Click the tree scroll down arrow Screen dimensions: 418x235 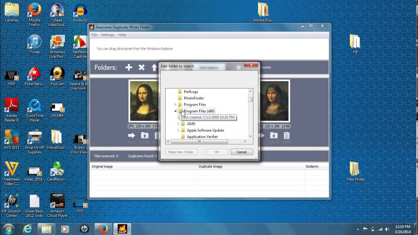[250, 136]
